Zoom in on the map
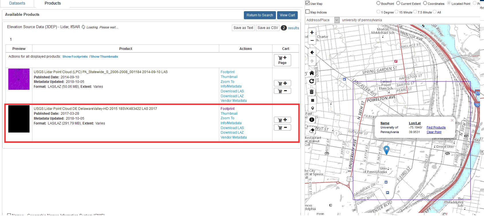 pos(312,32)
